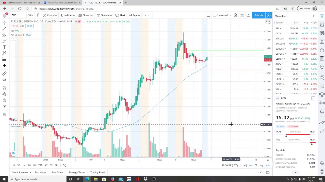Remove drawings with trash icon
The image size is (325, 182).
[4, 115]
